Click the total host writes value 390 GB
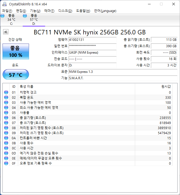Viewport: 180px width, 195px height. [x=164, y=46]
